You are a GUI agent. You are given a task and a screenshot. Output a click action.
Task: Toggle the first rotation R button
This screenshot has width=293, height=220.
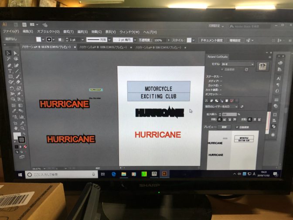219,119
